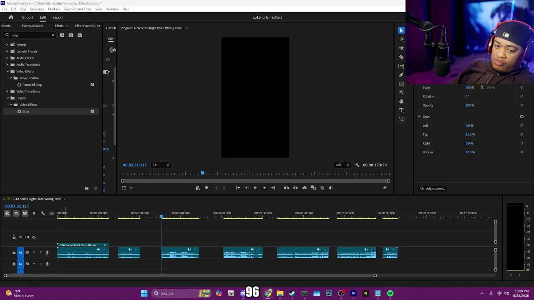Expand the Video Transitions folder
534x300 pixels.
[x=7, y=91]
